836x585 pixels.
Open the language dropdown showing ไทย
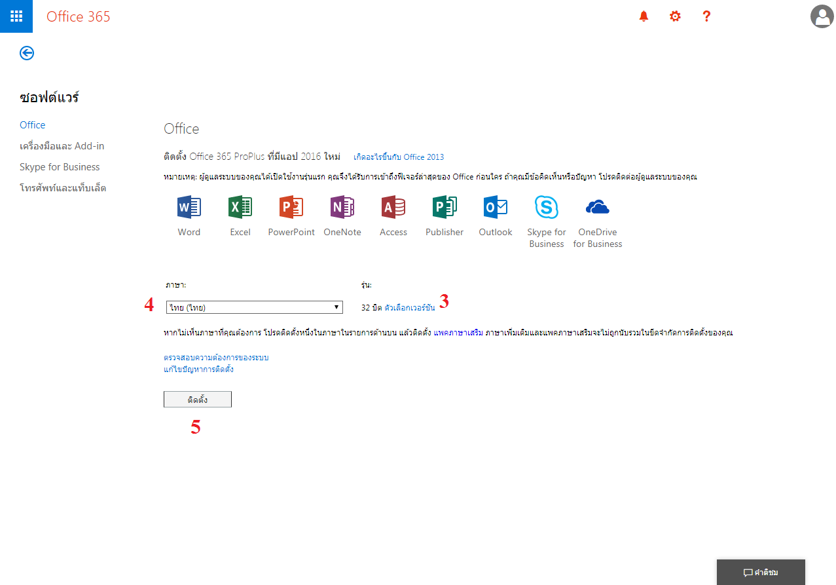pyautogui.click(x=255, y=307)
